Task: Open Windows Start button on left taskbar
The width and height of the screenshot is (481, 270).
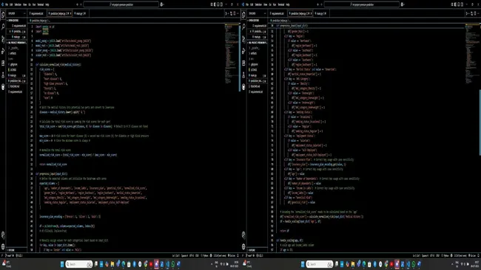Action: [62, 264]
